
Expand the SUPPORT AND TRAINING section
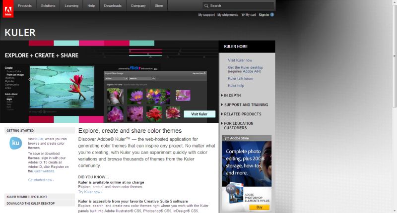(x=245, y=105)
